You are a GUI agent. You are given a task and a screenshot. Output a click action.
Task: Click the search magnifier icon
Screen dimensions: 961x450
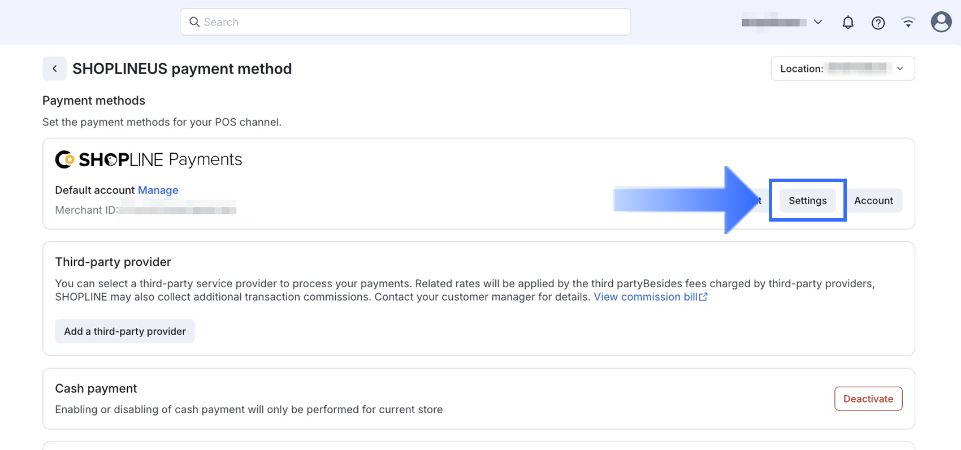coord(194,22)
